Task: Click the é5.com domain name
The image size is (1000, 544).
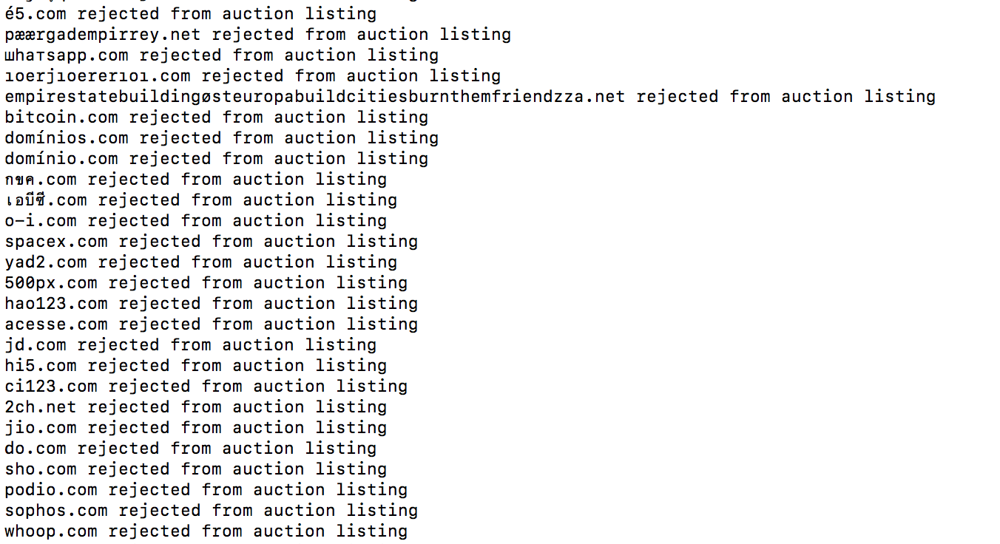Action: (36, 14)
